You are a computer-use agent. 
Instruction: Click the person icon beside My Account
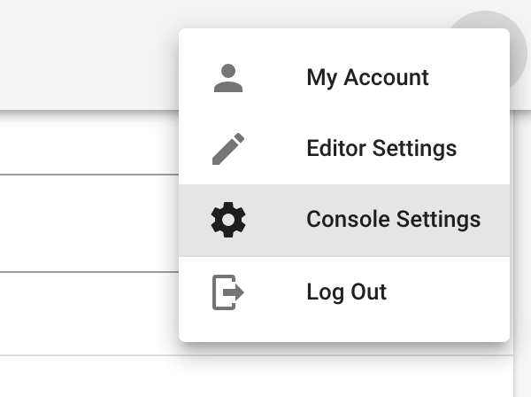pos(228,78)
